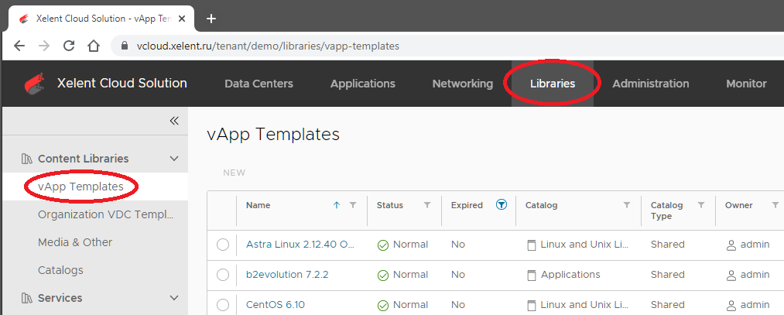Click the Xelent Cloud Solution logo icon
The height and width of the screenshot is (315, 784).
click(35, 84)
